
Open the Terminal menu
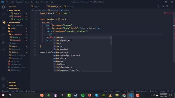pyautogui.click(x=44, y=2)
